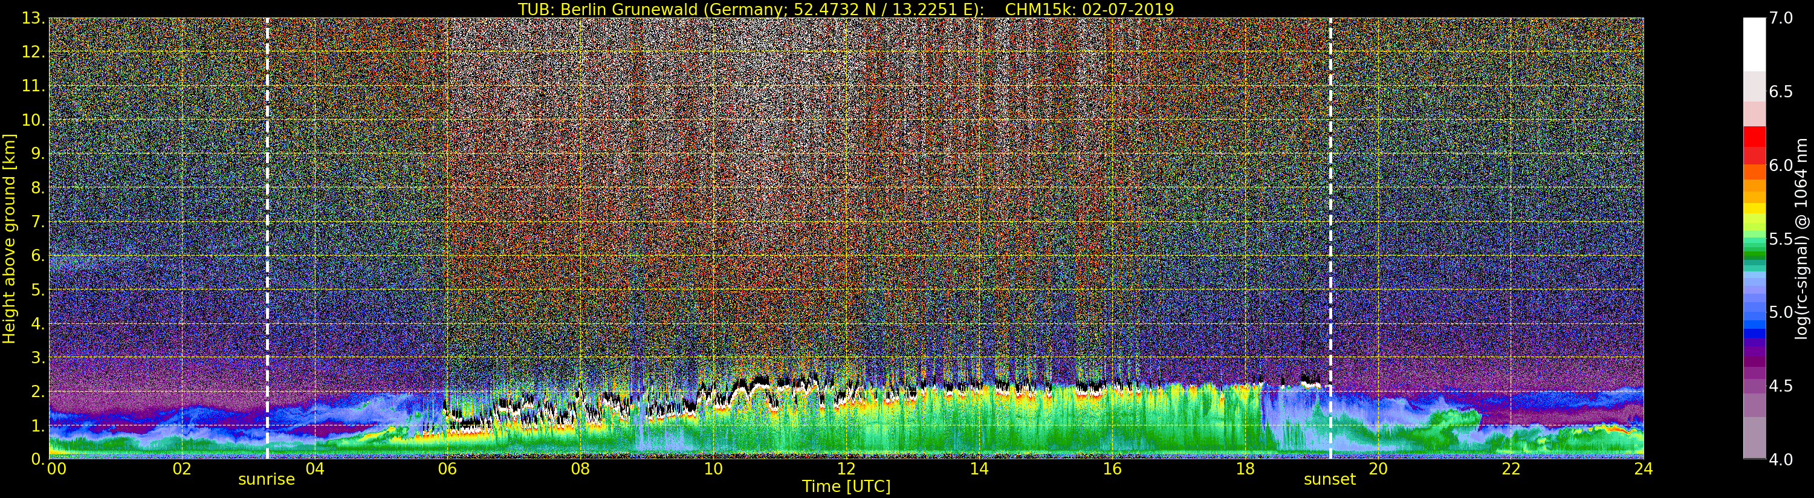
Task: Click the y-axis tick label '12.'
Action: click(x=33, y=52)
